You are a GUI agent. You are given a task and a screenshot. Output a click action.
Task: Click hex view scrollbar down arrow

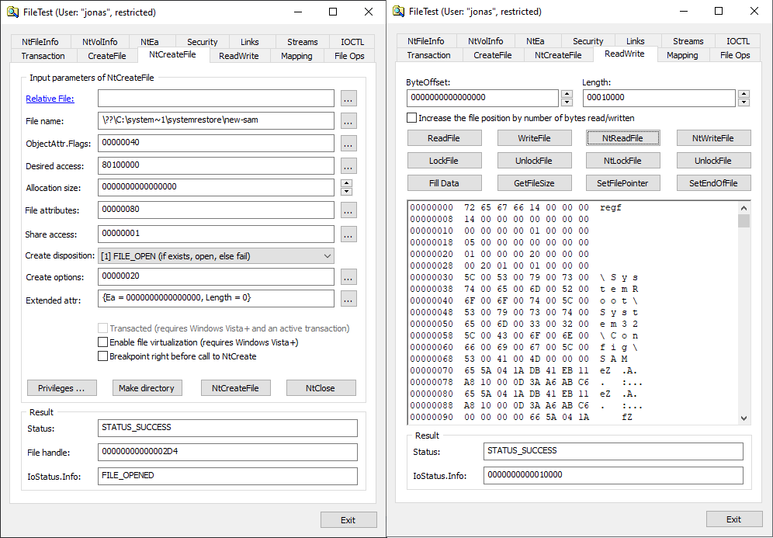coord(744,418)
